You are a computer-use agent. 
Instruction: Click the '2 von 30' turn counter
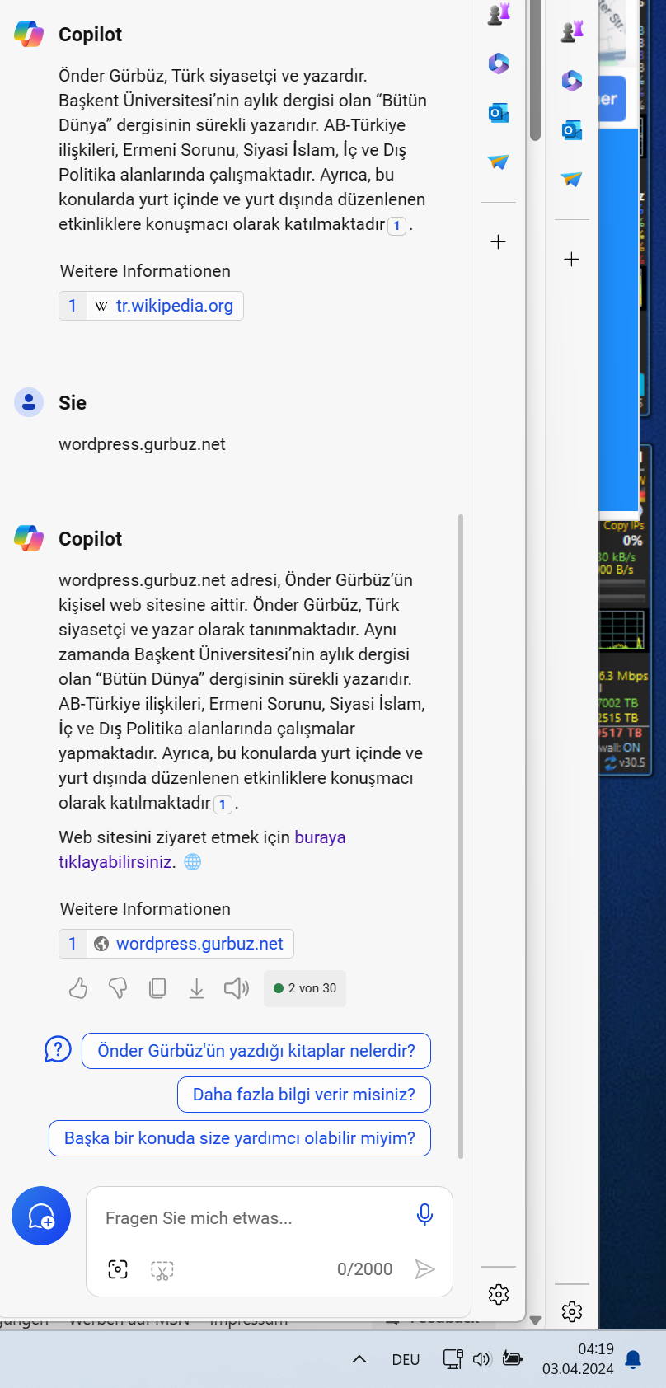pos(305,988)
